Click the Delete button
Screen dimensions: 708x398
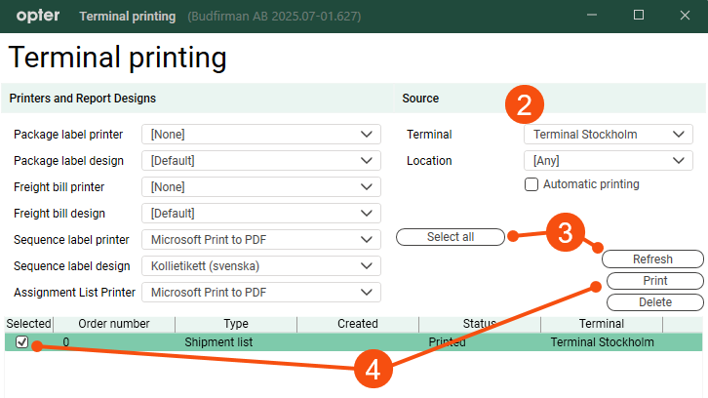point(654,302)
